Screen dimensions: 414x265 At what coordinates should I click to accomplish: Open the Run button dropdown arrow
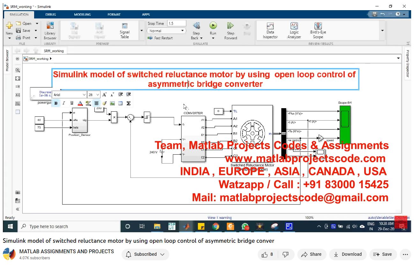(213, 38)
